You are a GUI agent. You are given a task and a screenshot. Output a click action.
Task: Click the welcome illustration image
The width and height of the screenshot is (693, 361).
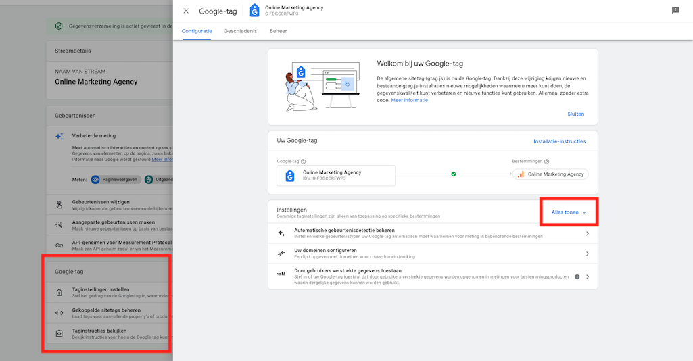tap(322, 87)
